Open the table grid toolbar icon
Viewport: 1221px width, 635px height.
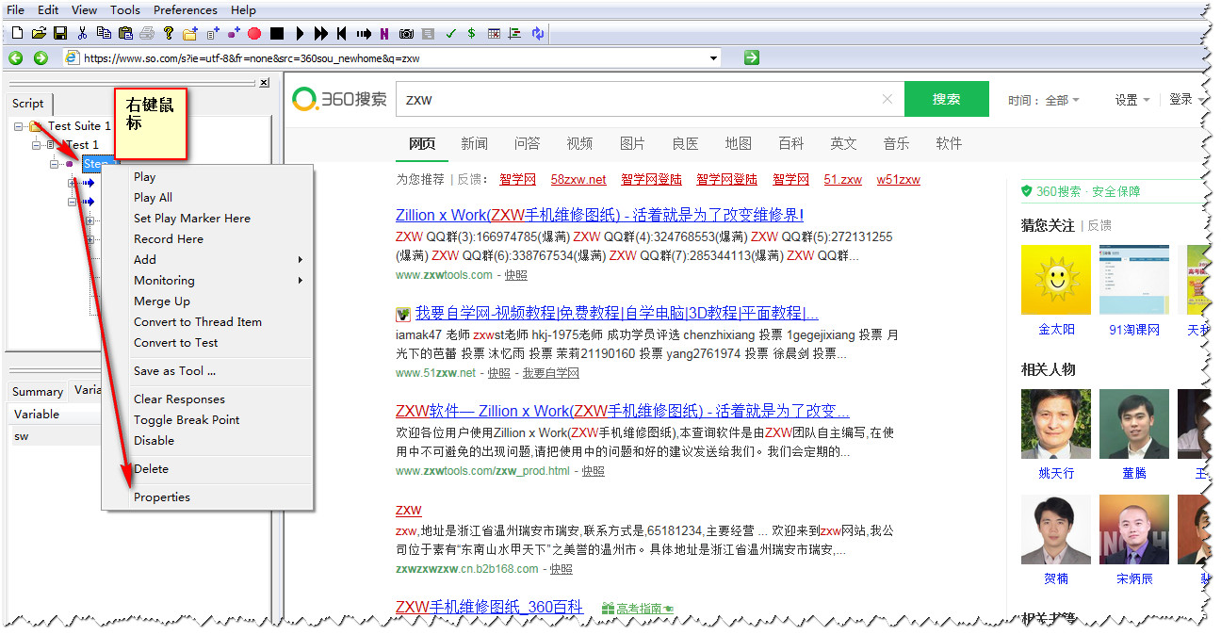point(494,33)
